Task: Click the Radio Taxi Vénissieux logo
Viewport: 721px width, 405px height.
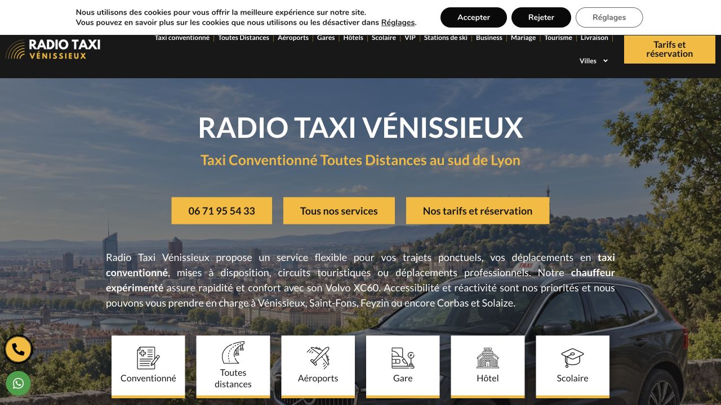Action: coord(53,49)
